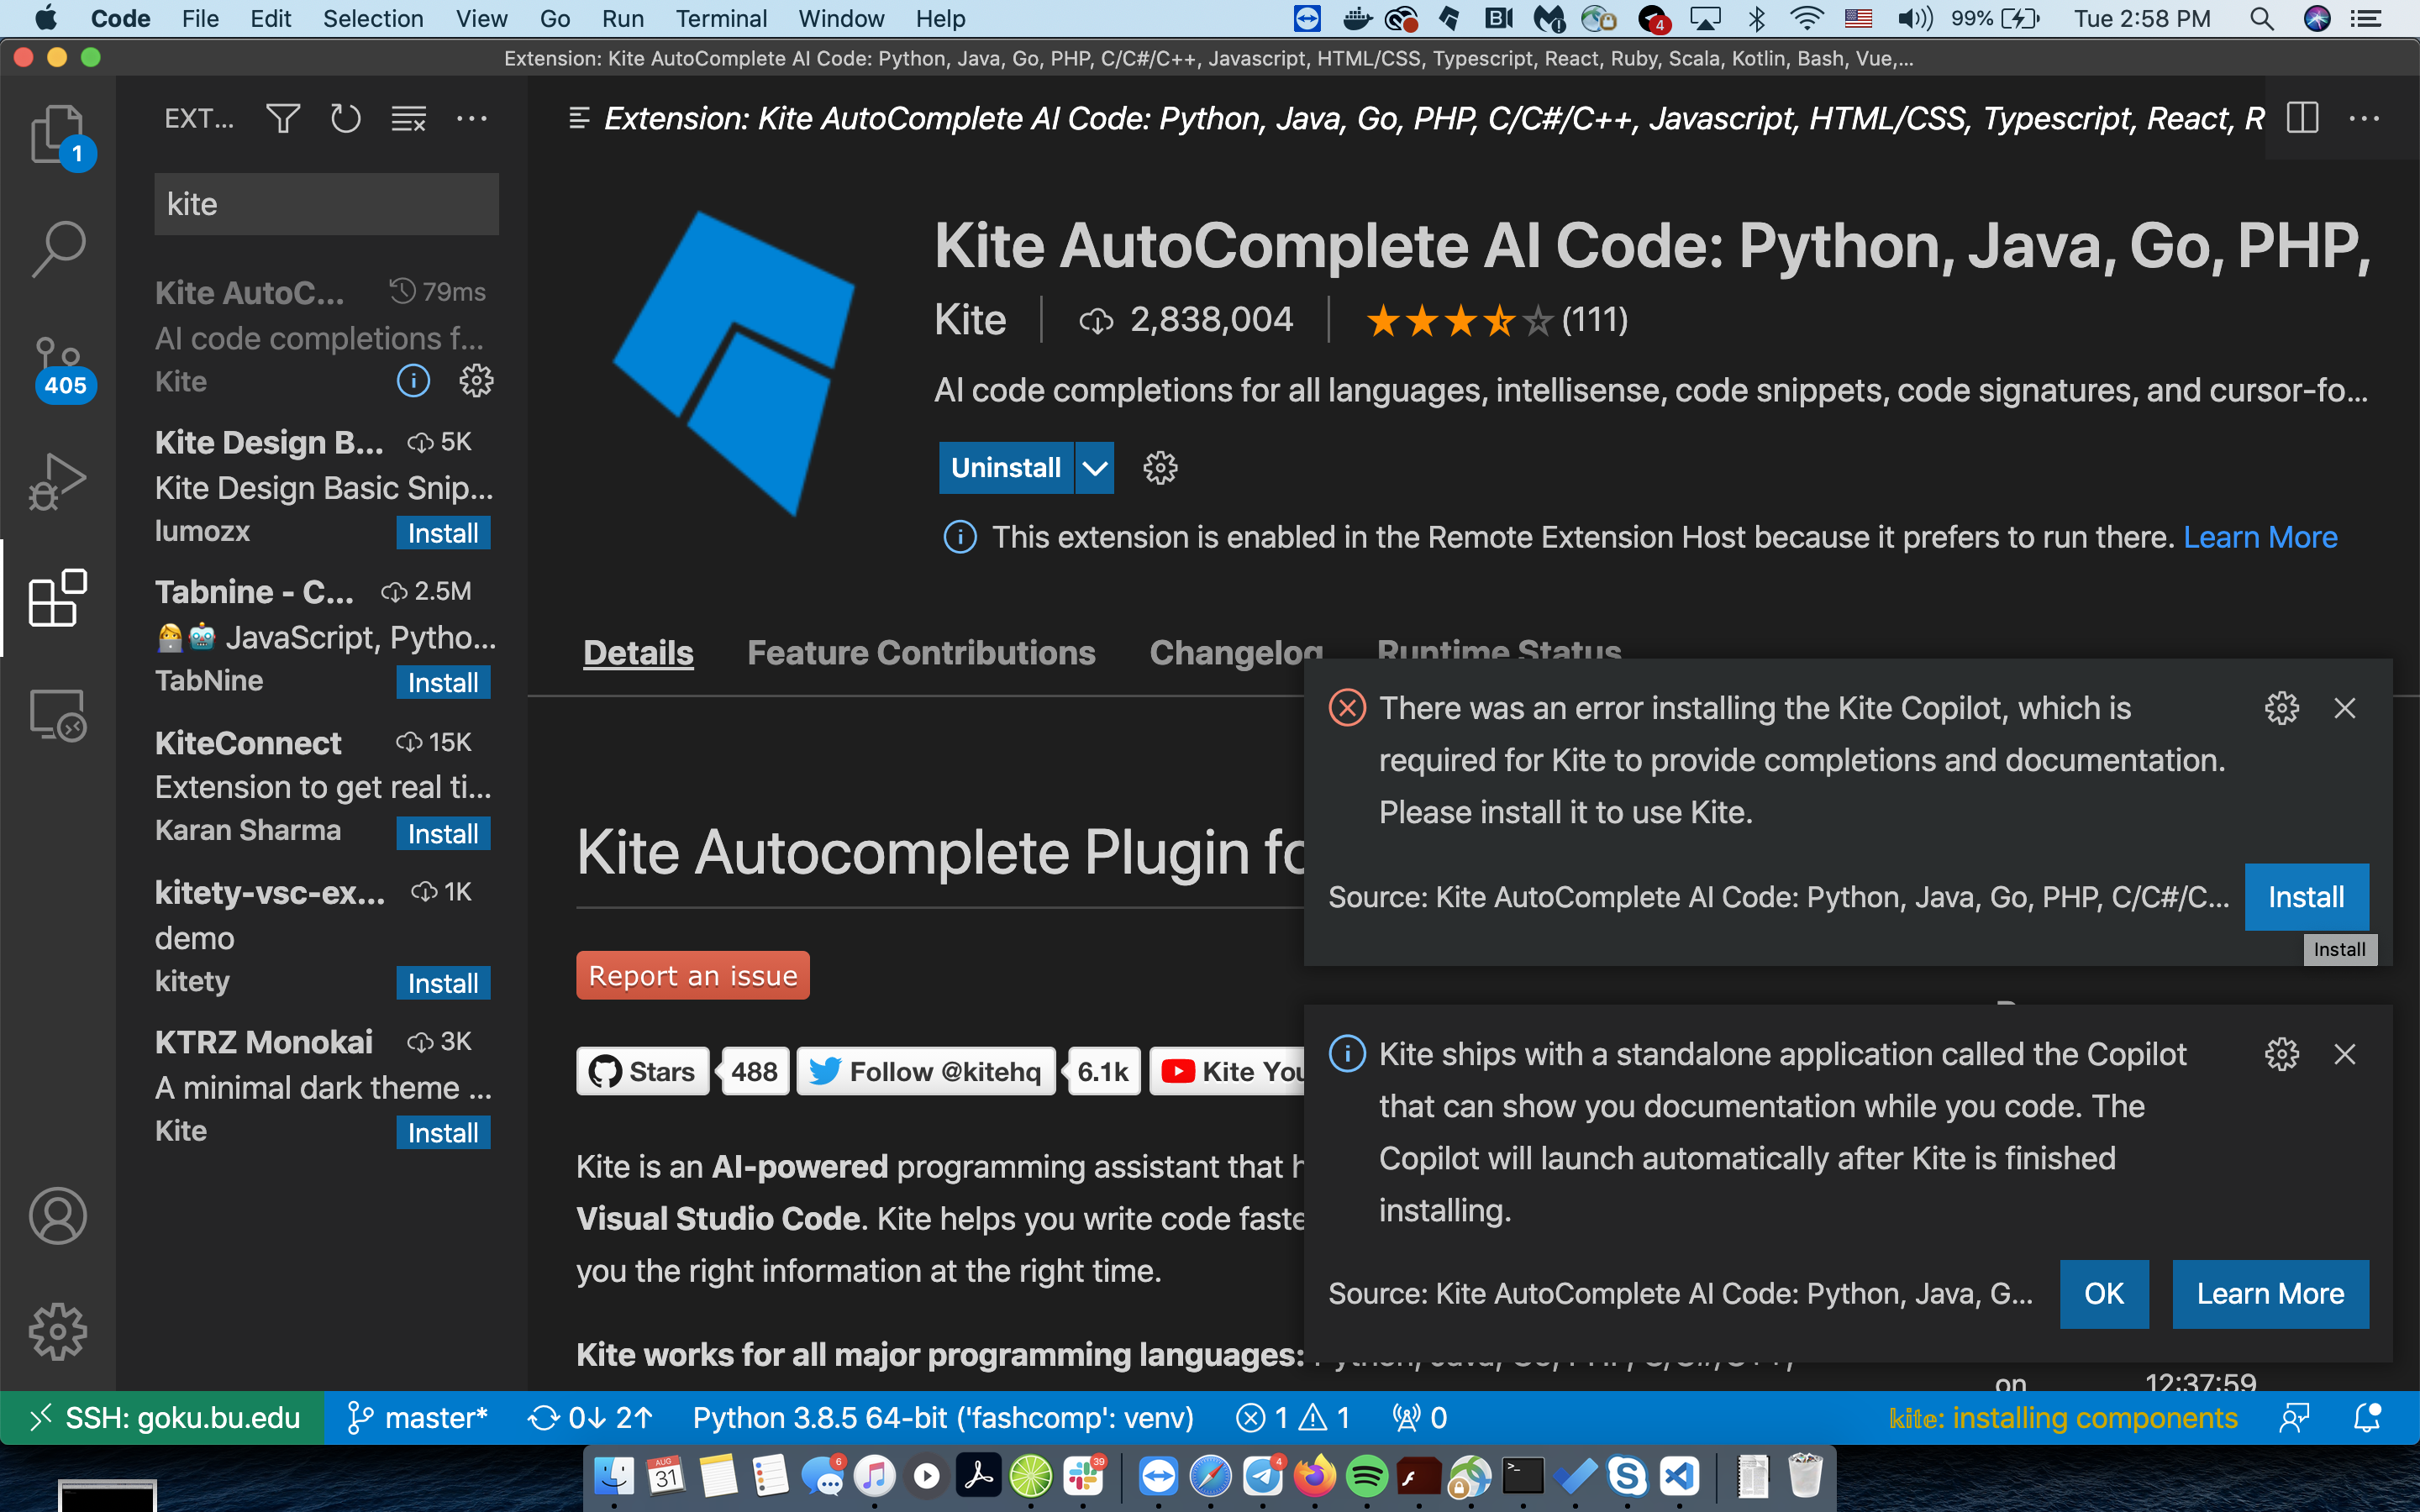Screen dimensions: 2420x1512
Task: Install the Kite Copilot from the error notification
Action: point(2306,896)
